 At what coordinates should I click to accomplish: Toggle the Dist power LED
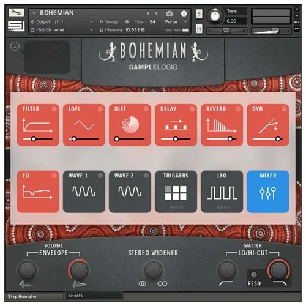(x=146, y=109)
